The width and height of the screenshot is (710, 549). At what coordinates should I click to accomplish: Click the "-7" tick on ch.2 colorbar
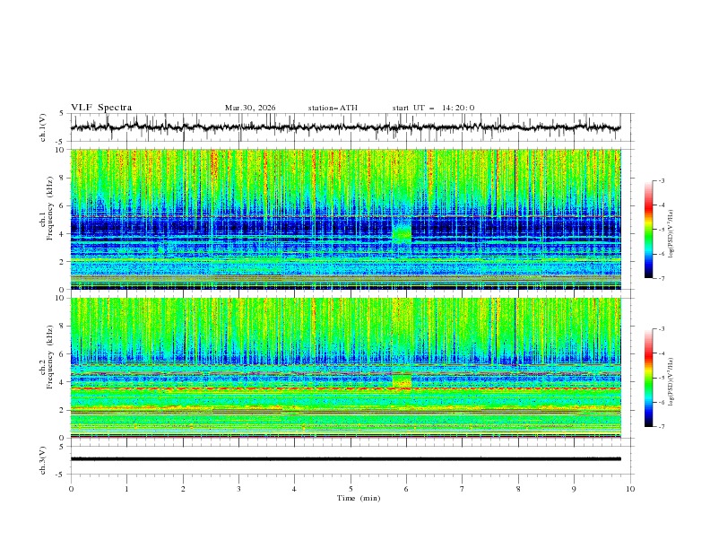pyautogui.click(x=661, y=427)
